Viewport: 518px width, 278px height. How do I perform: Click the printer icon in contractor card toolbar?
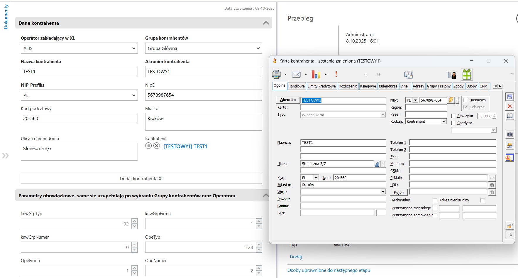(276, 75)
